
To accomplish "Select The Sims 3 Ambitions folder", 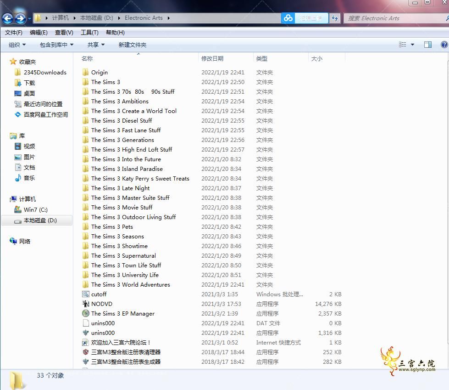I will [120, 101].
